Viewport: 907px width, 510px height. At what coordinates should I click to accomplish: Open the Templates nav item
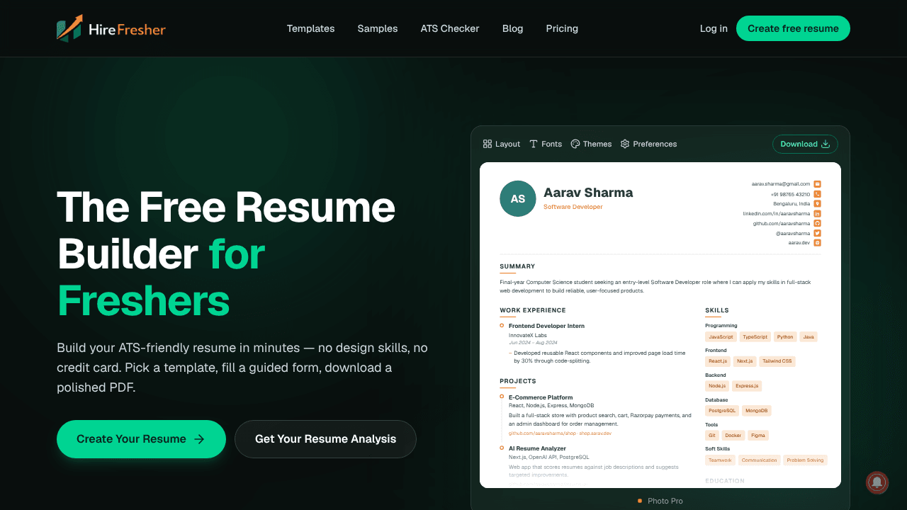[310, 28]
